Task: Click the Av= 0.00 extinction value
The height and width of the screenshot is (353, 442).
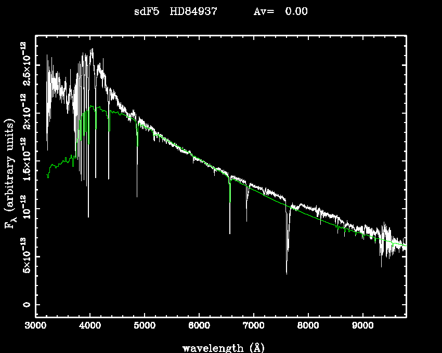Action: [280, 11]
